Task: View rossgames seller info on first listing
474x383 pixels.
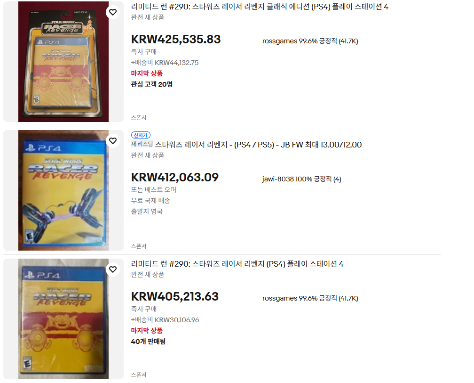Action: [310, 41]
